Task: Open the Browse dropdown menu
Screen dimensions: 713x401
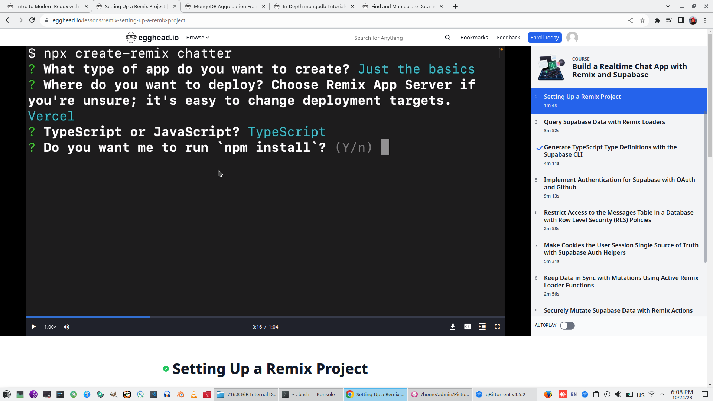Action: pos(197,38)
